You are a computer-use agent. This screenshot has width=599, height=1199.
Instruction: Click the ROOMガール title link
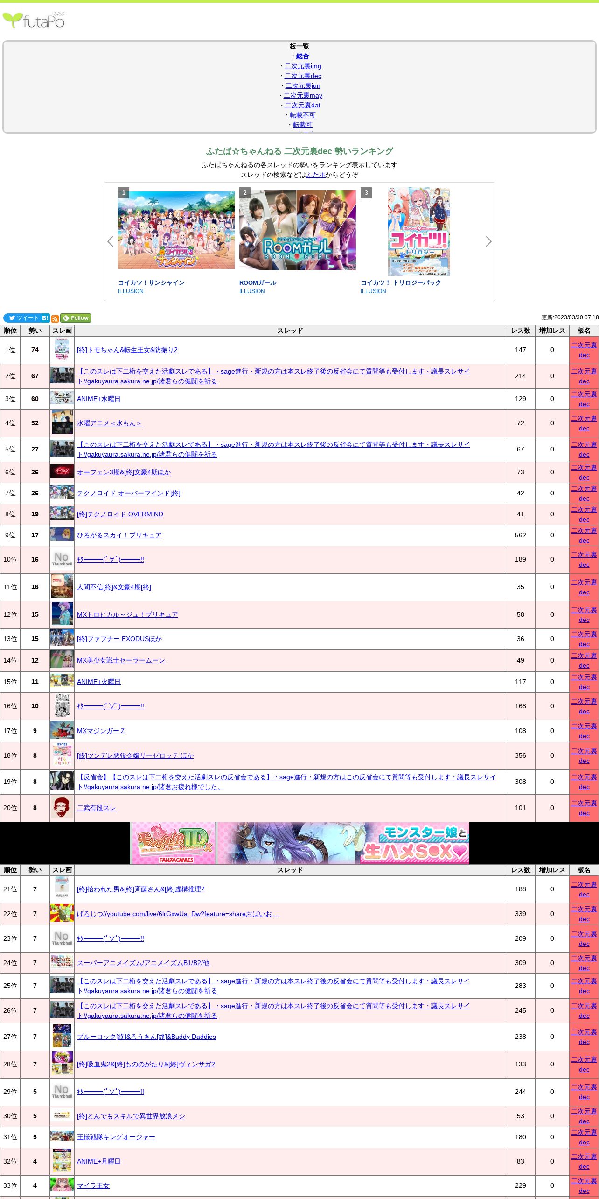[x=258, y=282]
